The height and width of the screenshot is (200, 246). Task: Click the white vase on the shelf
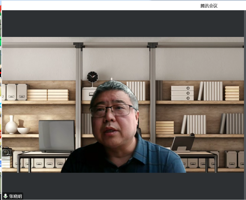pos(11,125)
